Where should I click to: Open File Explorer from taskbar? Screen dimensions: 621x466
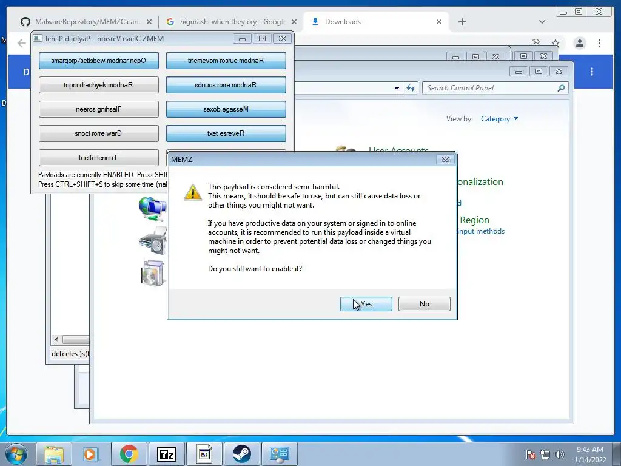pyautogui.click(x=54, y=454)
